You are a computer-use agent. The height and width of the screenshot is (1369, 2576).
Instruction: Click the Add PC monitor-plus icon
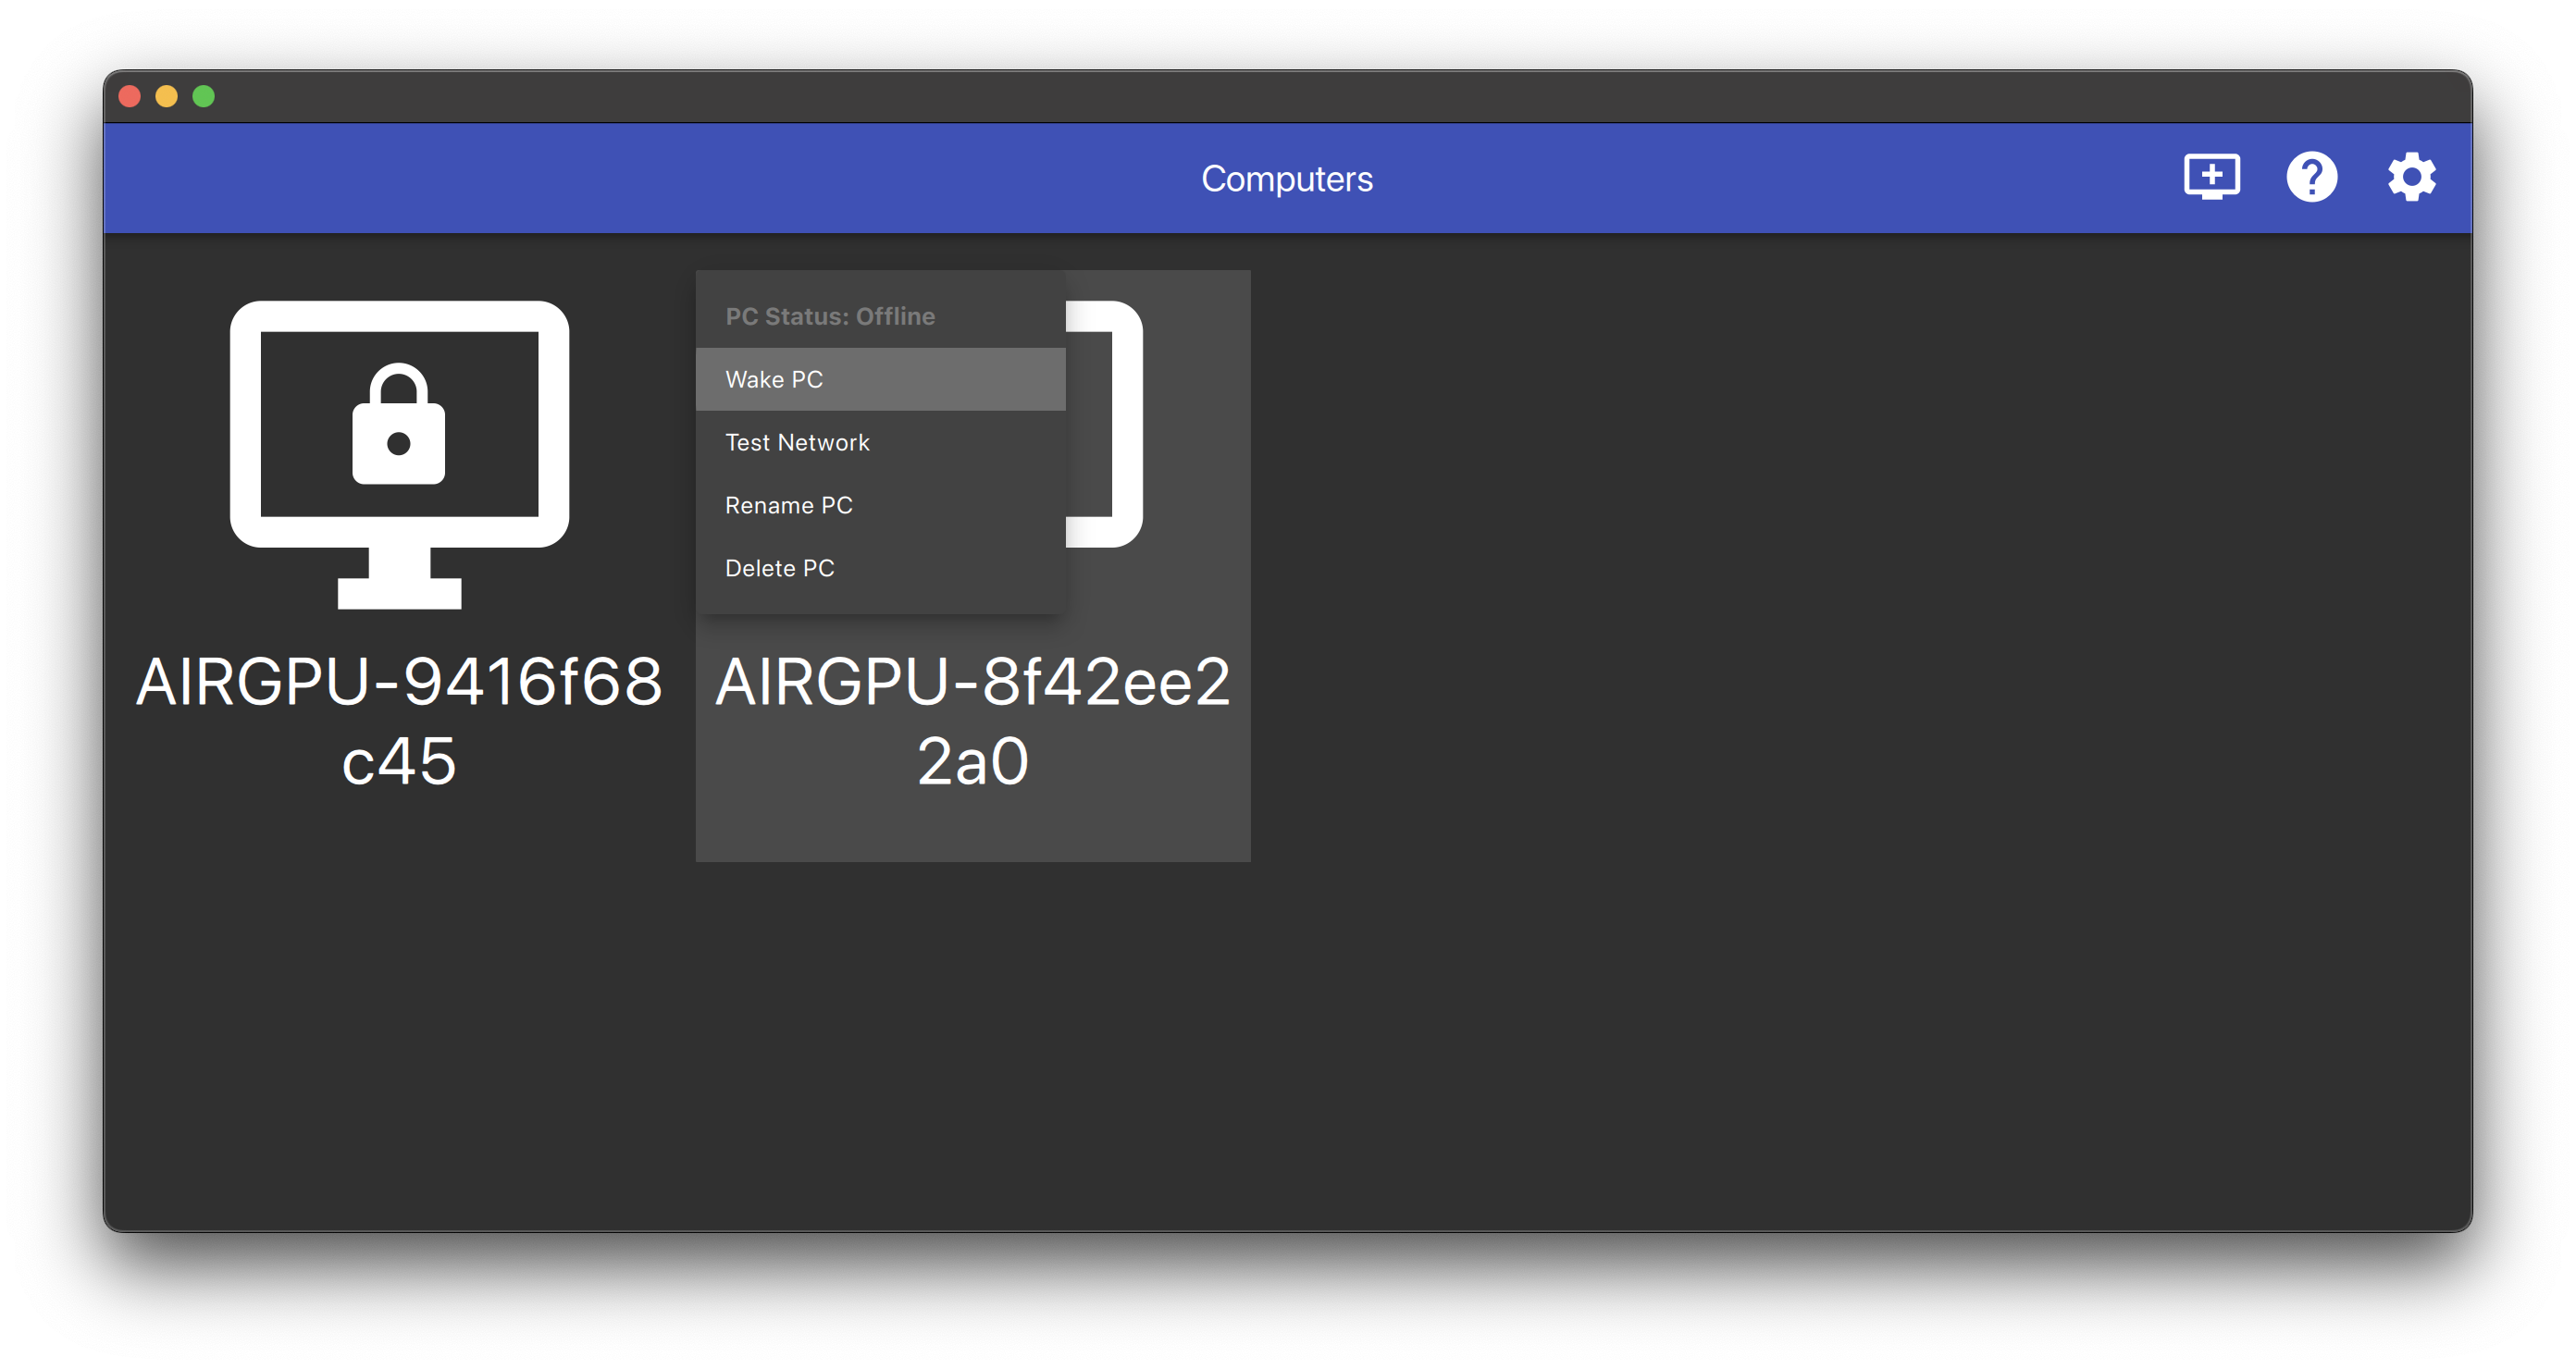[x=2211, y=177]
